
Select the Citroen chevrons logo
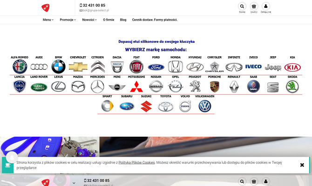point(98,67)
